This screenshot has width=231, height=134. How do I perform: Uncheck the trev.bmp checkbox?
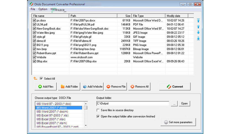(34, 49)
